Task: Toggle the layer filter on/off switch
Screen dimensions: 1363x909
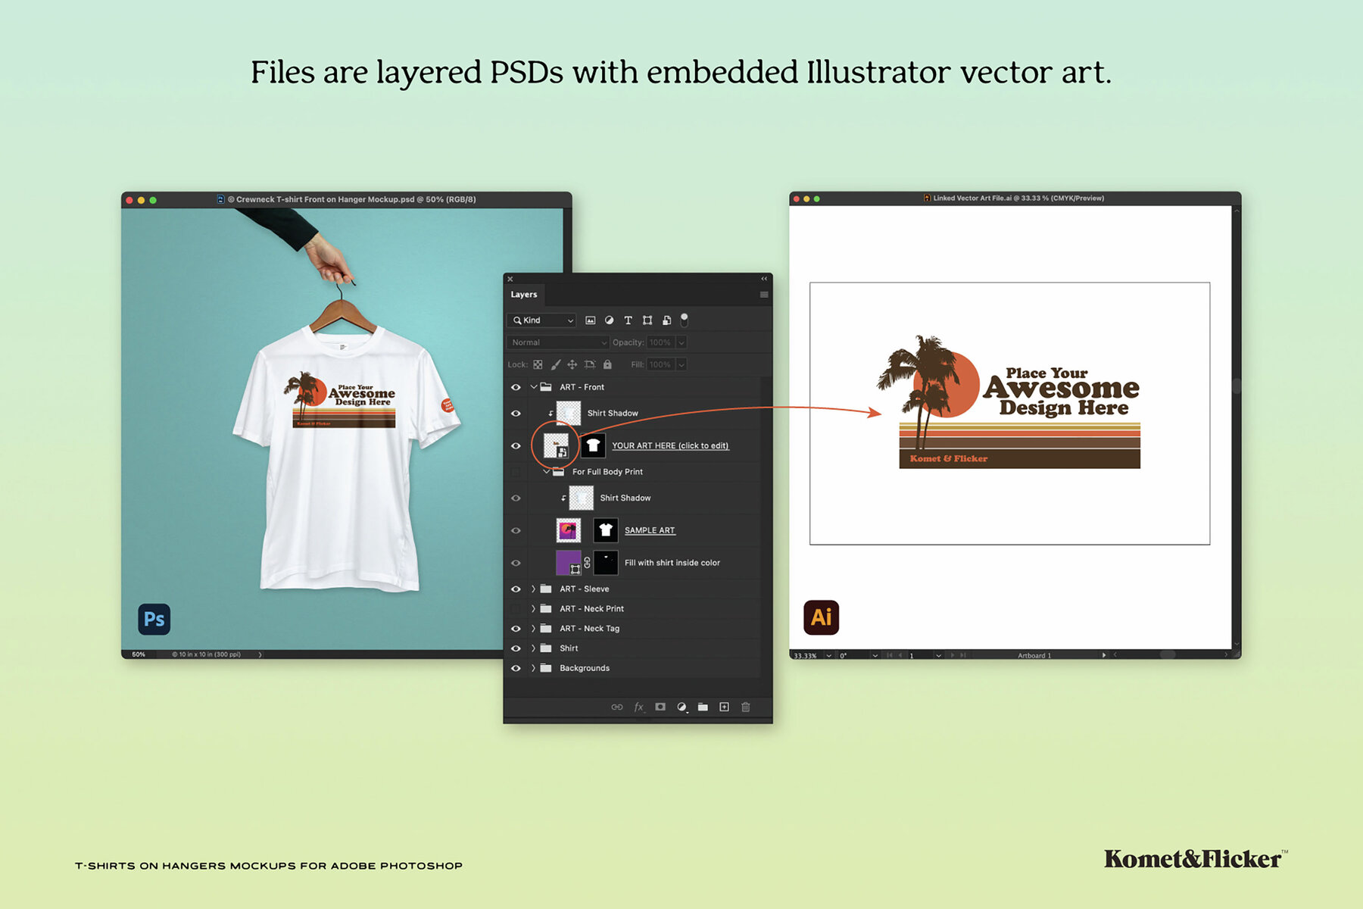Action: tap(685, 320)
